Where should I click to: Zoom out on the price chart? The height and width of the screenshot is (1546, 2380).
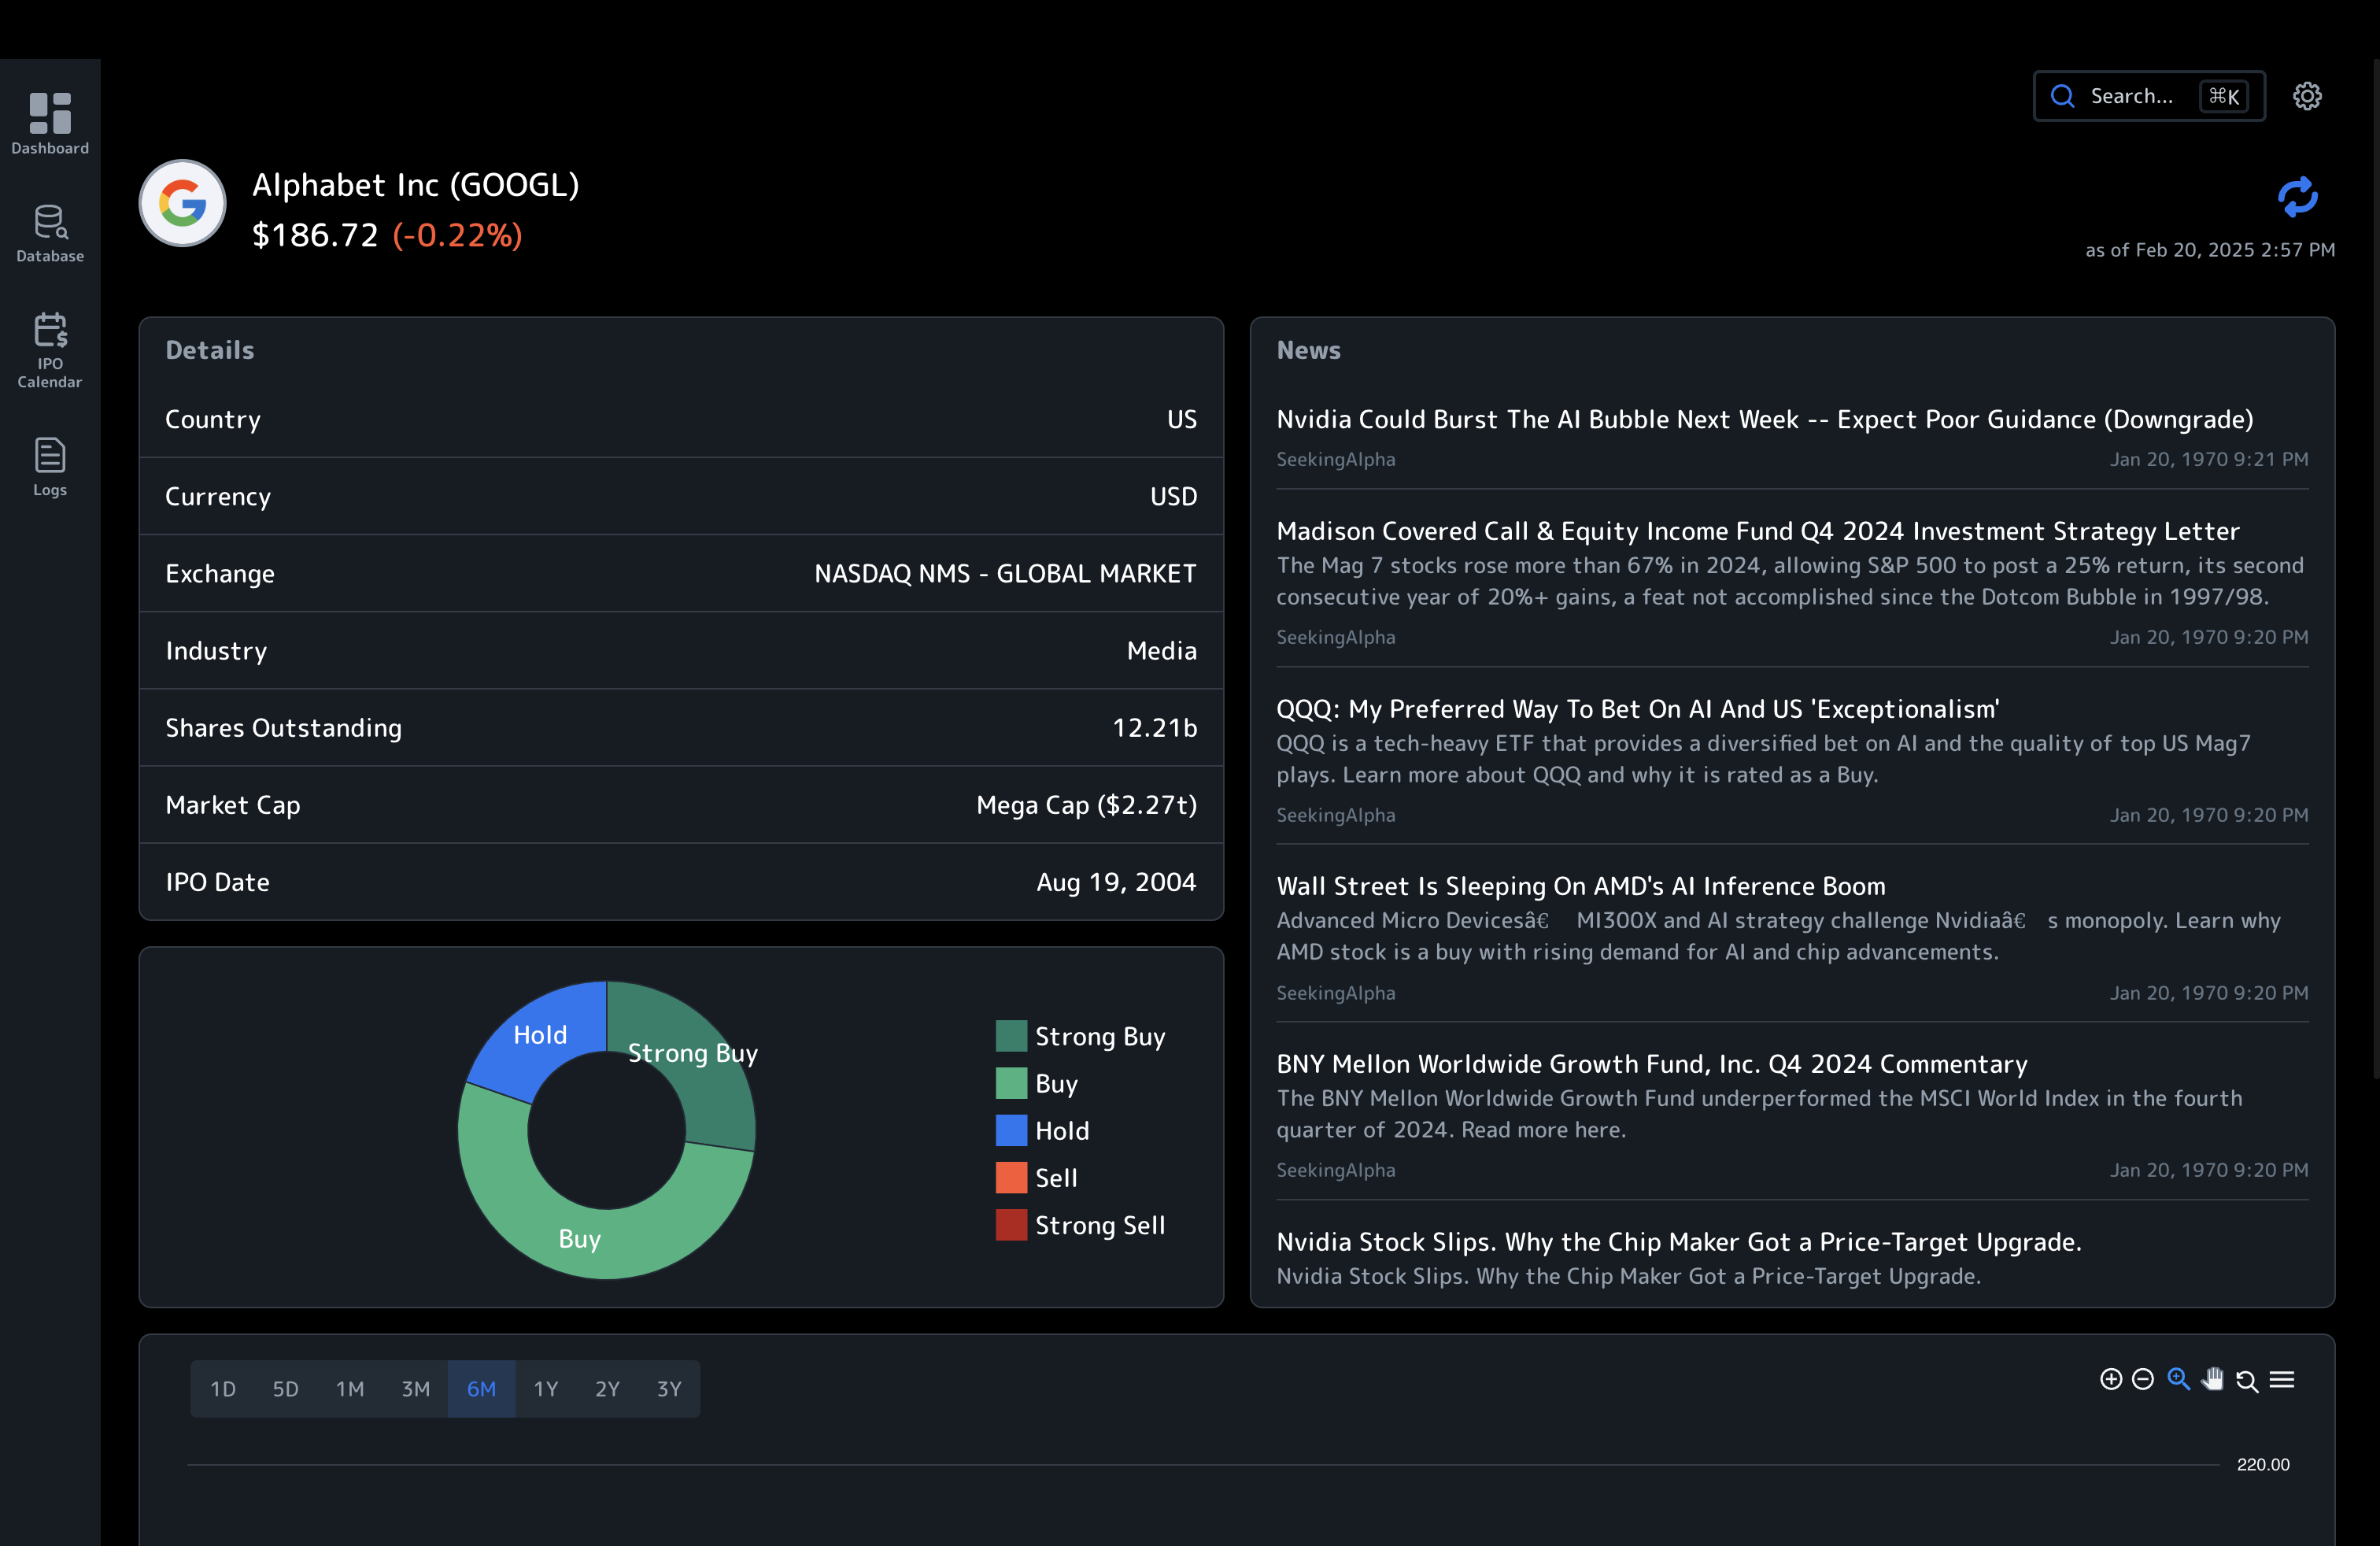tap(2142, 1379)
